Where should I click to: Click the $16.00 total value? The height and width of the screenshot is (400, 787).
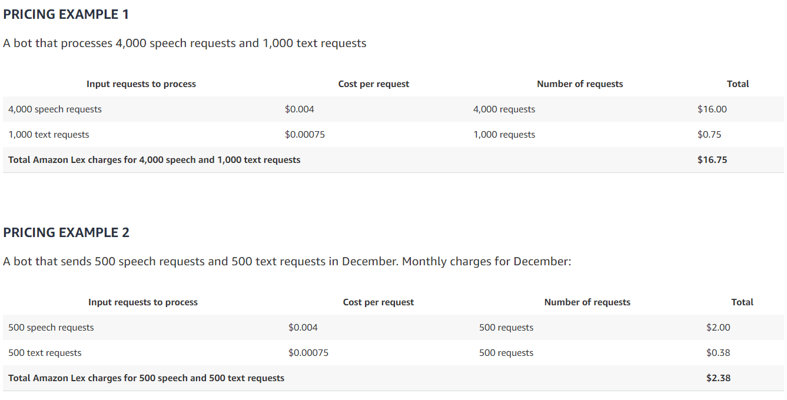click(713, 109)
